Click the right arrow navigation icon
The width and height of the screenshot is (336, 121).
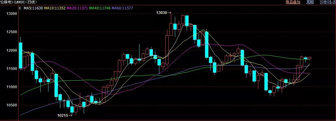(x=328, y=2)
